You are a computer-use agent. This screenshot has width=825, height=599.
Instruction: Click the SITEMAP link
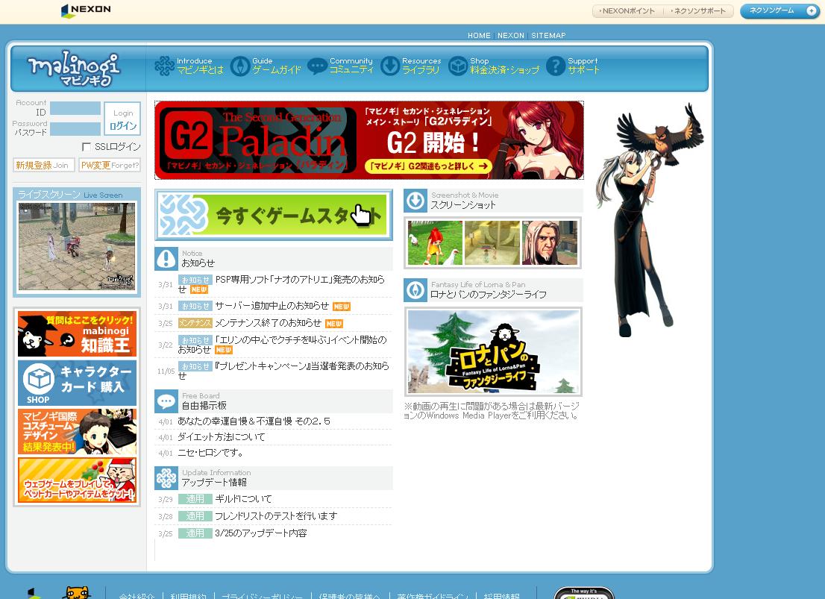click(x=548, y=36)
